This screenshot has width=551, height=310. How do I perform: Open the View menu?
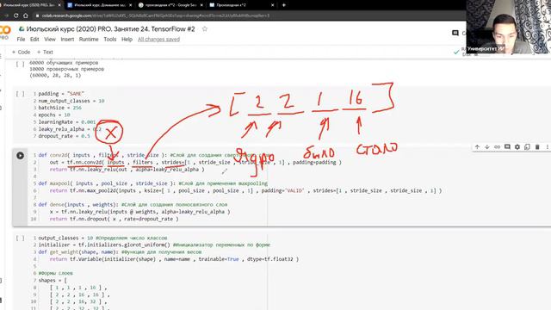click(50, 39)
